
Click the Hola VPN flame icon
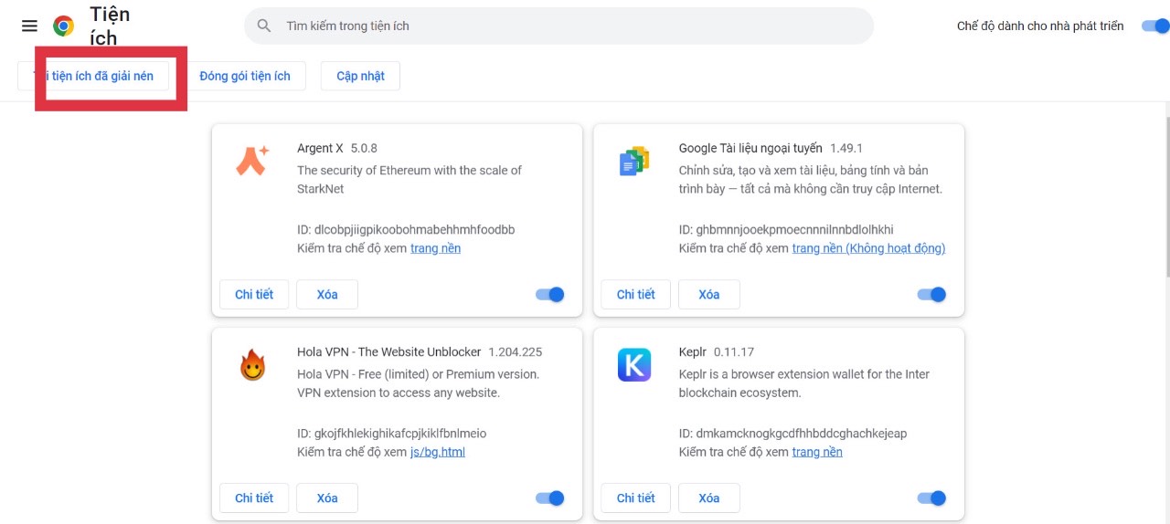click(252, 366)
